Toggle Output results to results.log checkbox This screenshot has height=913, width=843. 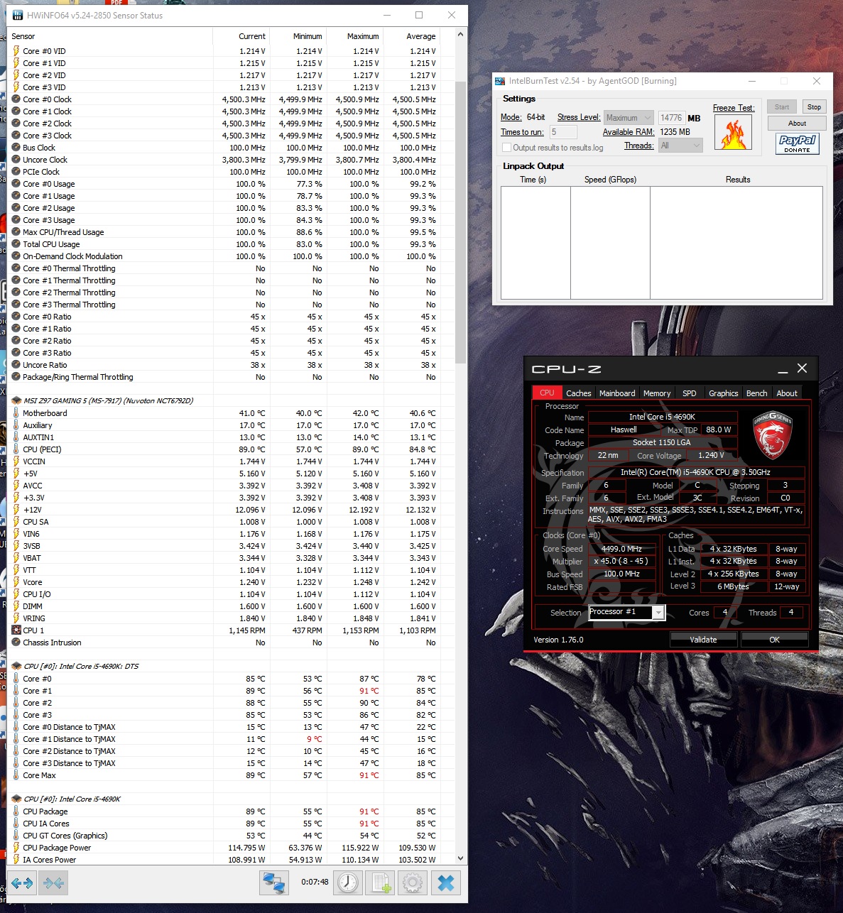coord(506,148)
